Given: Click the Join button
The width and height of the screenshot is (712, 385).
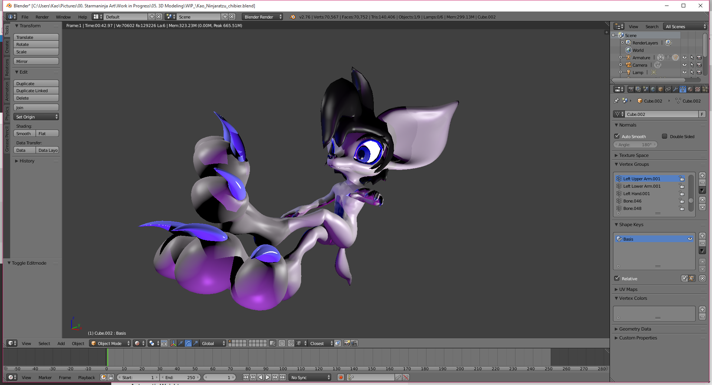Looking at the screenshot, I should (36, 107).
